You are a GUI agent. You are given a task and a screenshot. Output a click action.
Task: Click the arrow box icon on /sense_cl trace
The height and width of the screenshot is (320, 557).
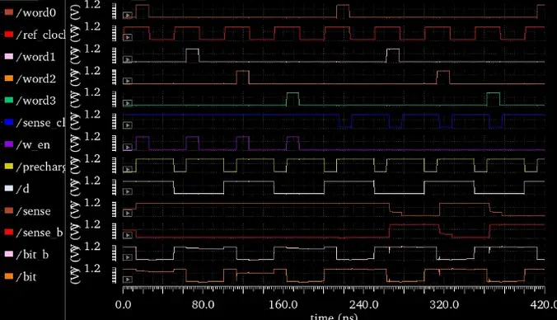(x=128, y=125)
